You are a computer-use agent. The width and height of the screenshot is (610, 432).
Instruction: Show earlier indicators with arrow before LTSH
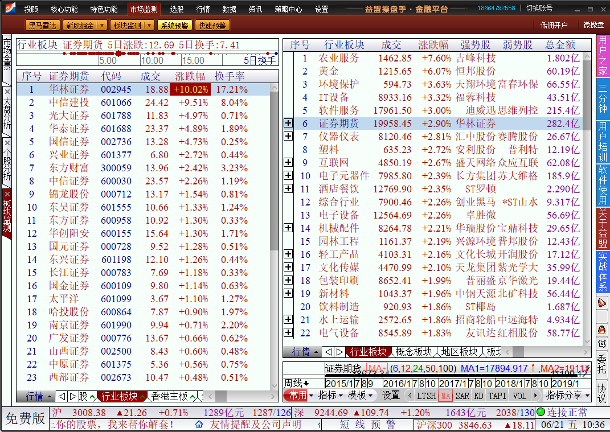[x=410, y=396]
